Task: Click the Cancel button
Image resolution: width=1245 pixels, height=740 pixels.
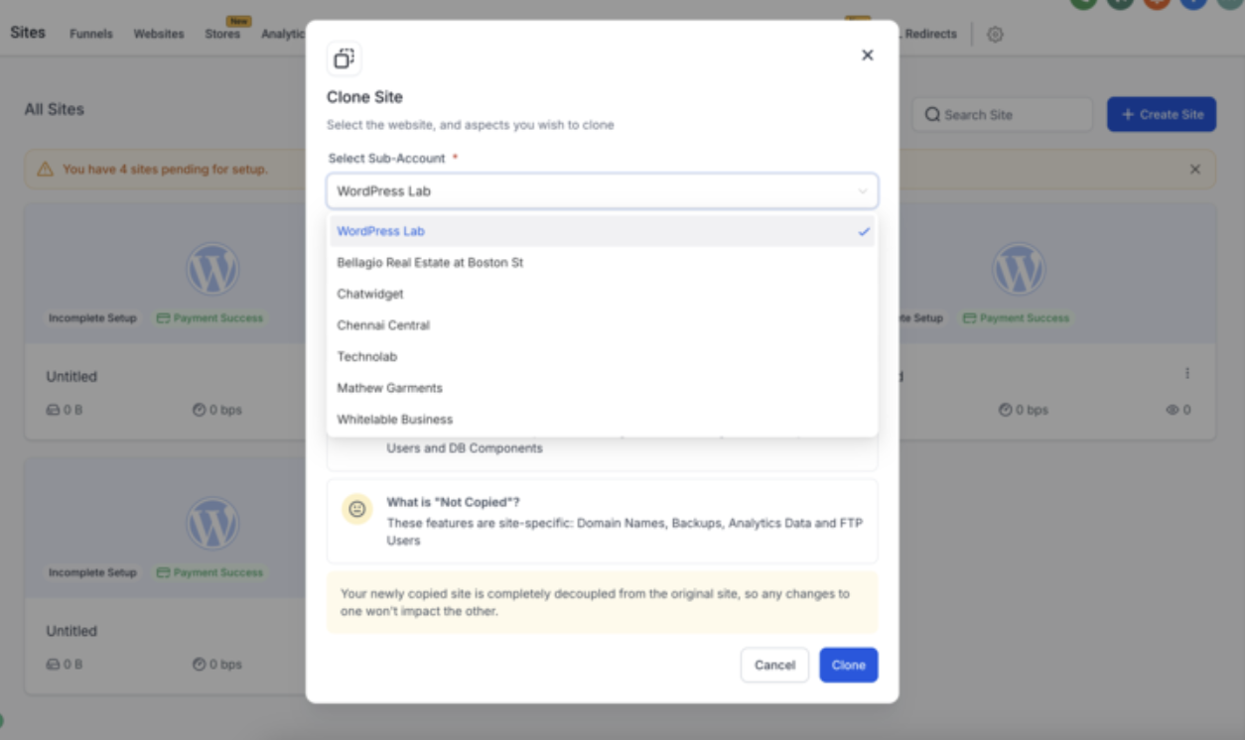Action: (774, 665)
